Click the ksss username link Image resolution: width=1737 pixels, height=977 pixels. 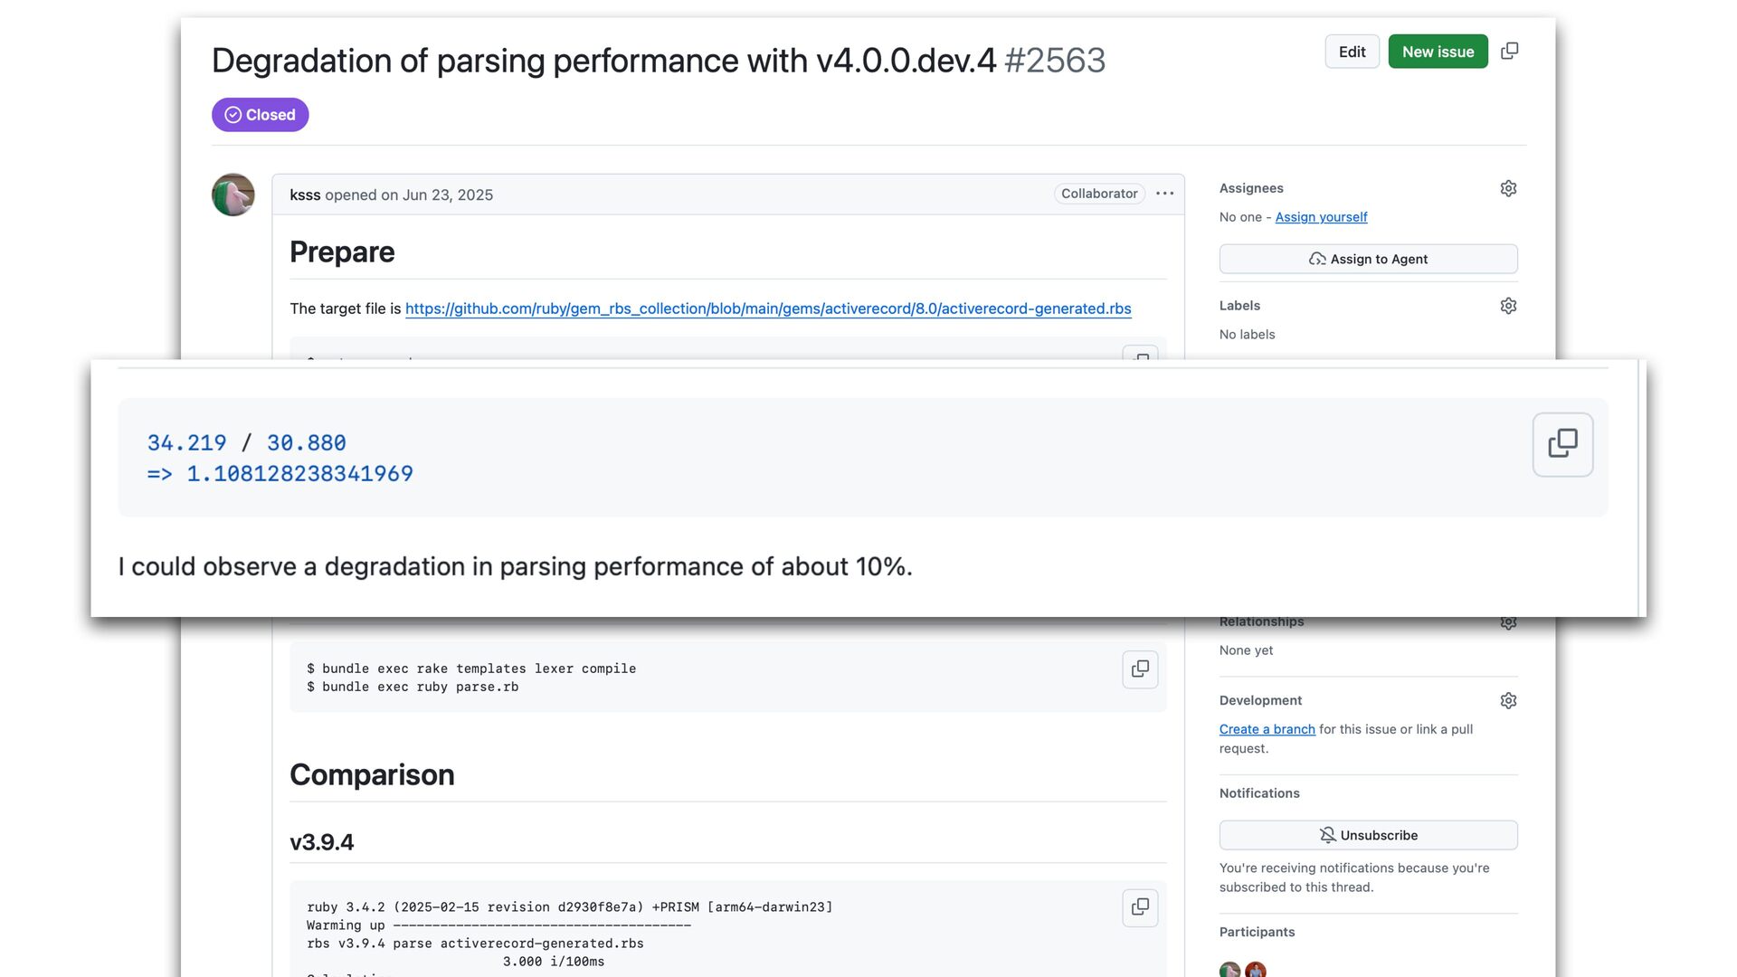pyautogui.click(x=305, y=194)
